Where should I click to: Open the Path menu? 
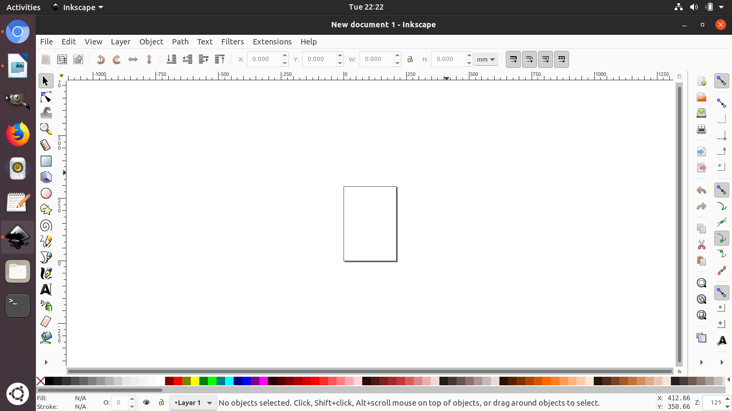tap(180, 41)
